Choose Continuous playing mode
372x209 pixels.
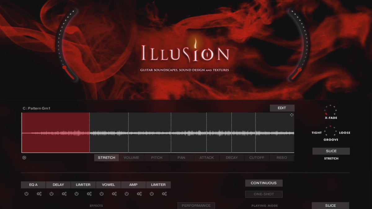tap(263, 183)
